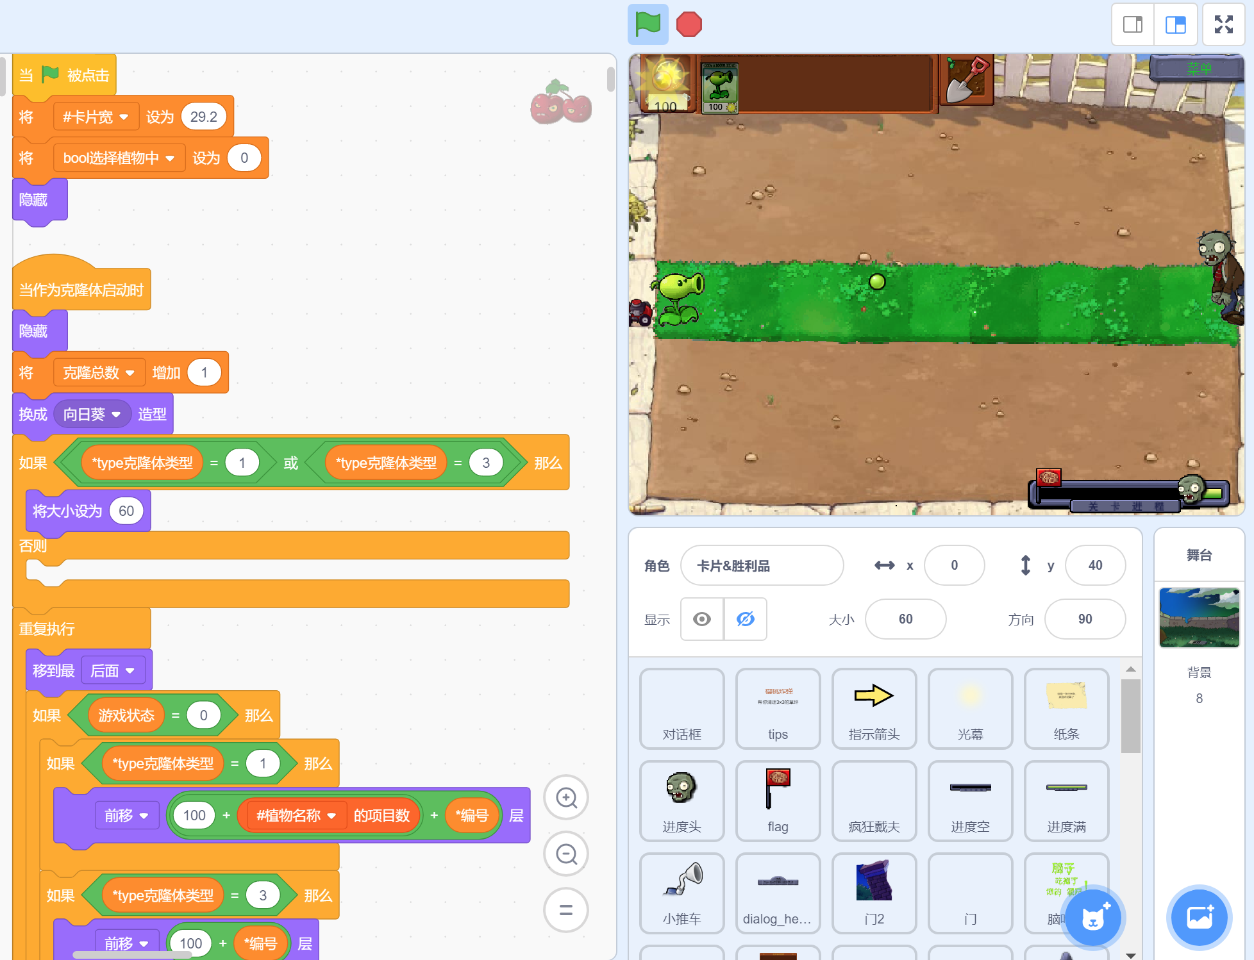Viewport: 1254px width, 960px height.
Task: Click the level progress bar in game
Action: click(x=1130, y=494)
